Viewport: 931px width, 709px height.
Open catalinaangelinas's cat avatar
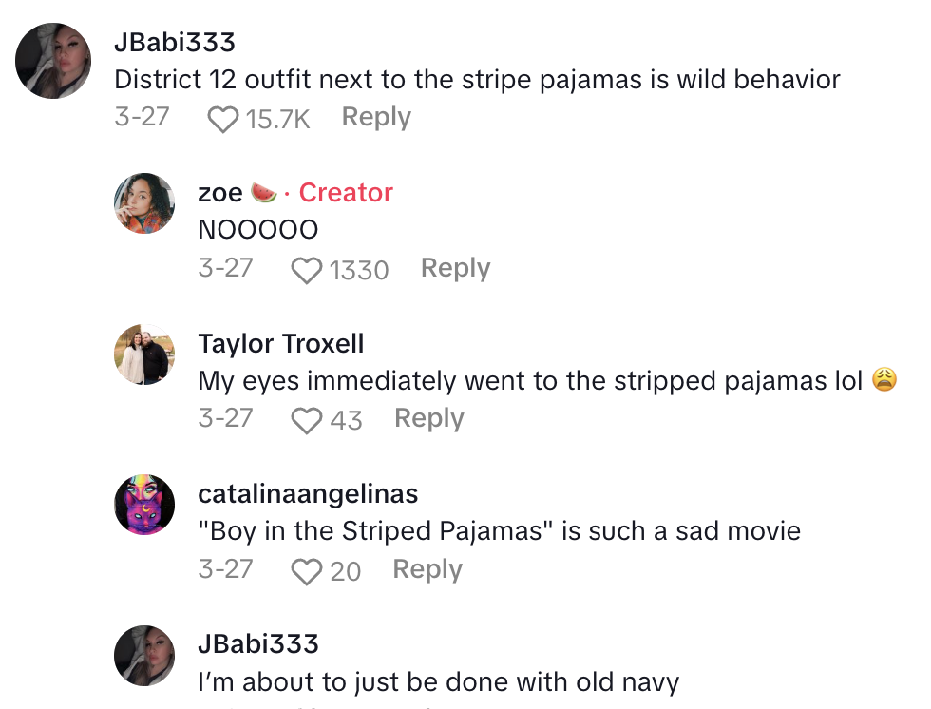click(x=144, y=505)
